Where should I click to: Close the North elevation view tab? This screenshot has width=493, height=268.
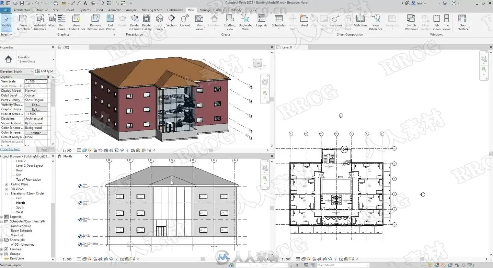point(86,156)
